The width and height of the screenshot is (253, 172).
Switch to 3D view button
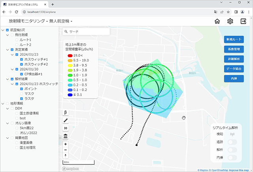tap(65, 128)
